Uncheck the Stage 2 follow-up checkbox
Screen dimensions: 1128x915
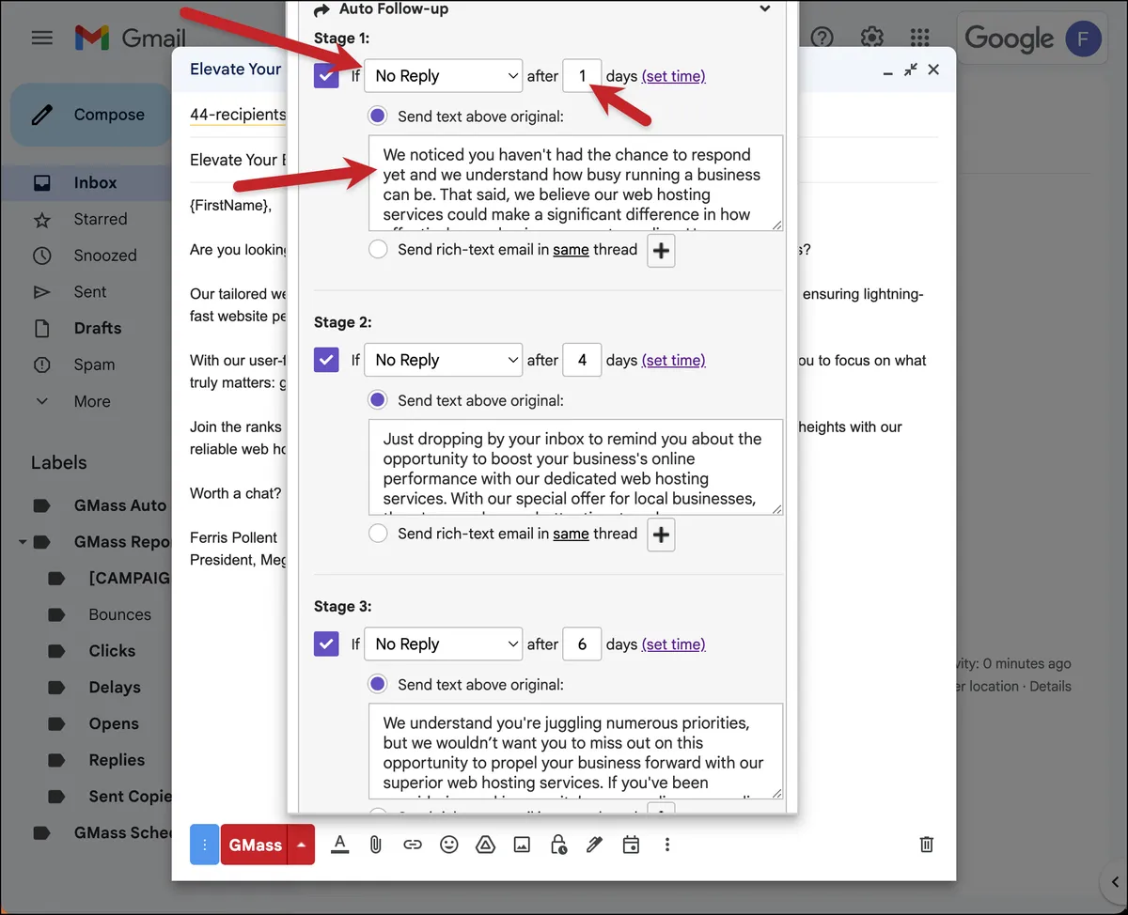[326, 360]
